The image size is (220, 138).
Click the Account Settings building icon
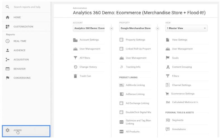click(75, 40)
